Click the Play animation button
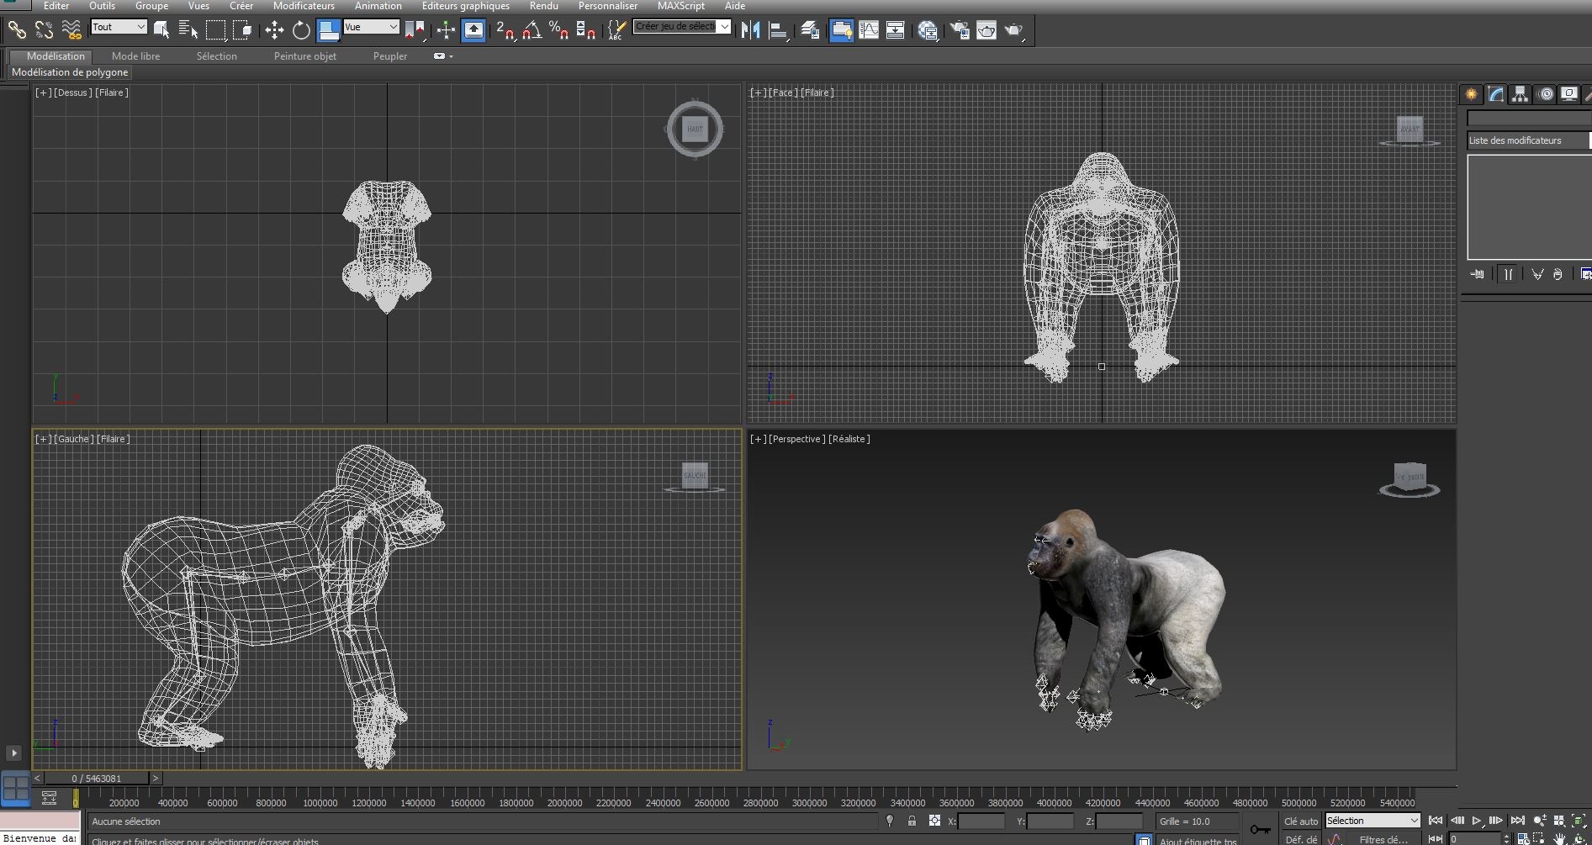This screenshot has height=845, width=1592. point(1477,821)
